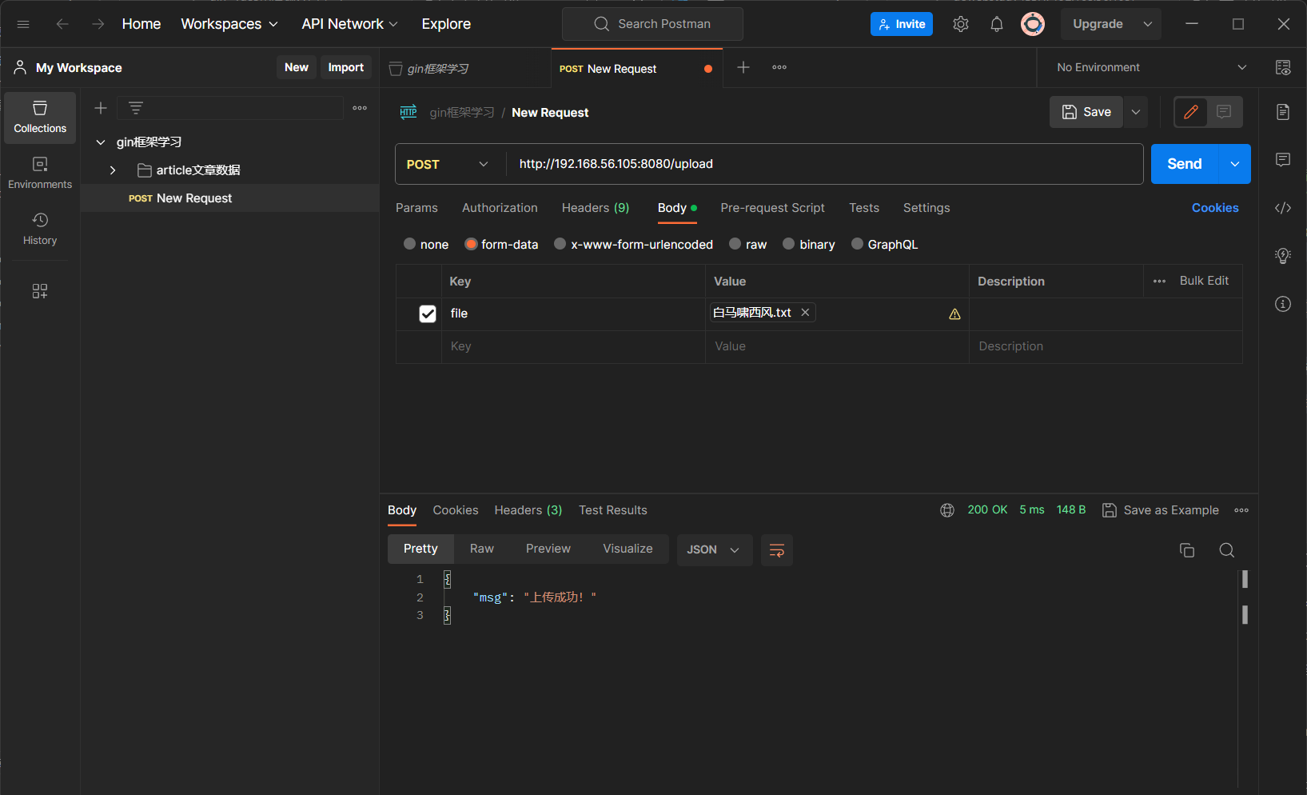
Task: Open code snippet icon in right sidebar
Action: click(x=1283, y=208)
